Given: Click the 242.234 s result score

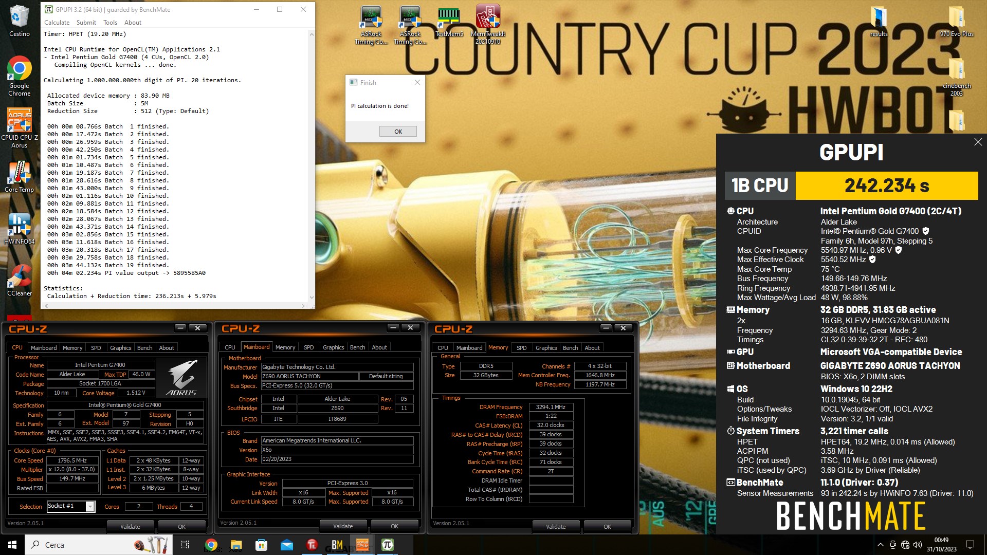Looking at the screenshot, I should coord(887,186).
